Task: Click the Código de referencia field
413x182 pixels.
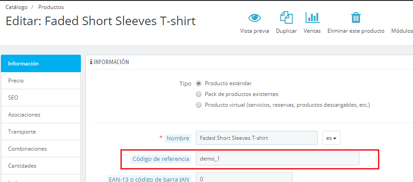Action: click(277, 159)
